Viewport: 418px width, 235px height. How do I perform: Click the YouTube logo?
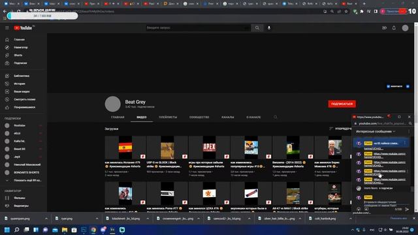click(23, 27)
